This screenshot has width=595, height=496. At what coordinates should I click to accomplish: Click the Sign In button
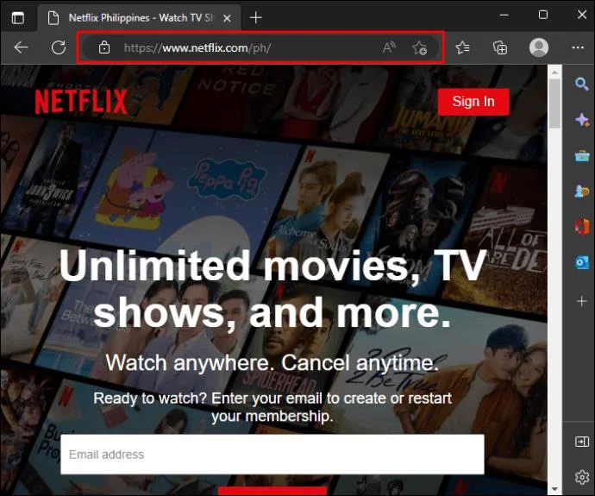click(x=473, y=101)
